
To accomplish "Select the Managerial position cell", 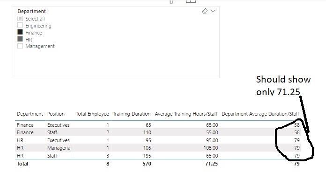I will (59, 148).
